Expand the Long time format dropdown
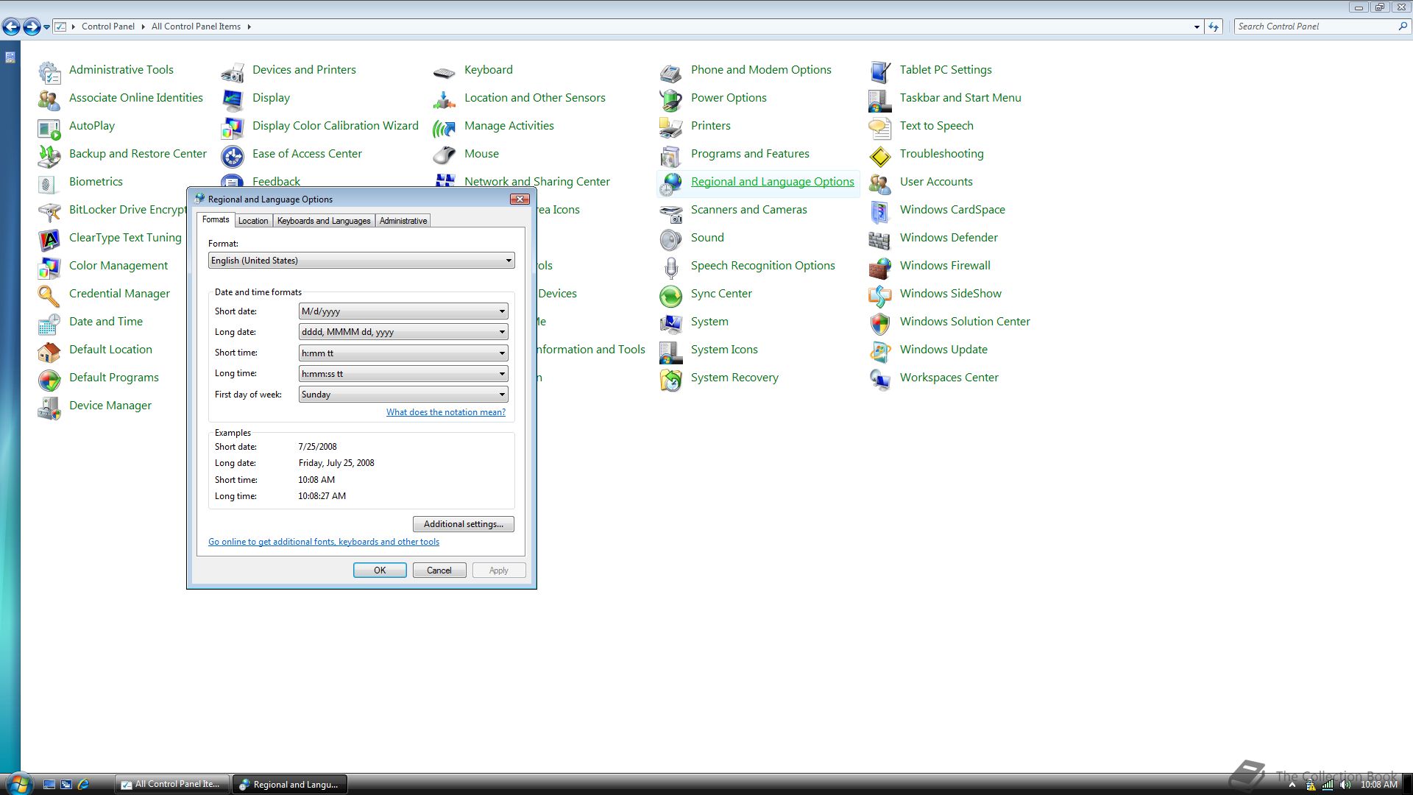This screenshot has width=1413, height=795. (403, 374)
